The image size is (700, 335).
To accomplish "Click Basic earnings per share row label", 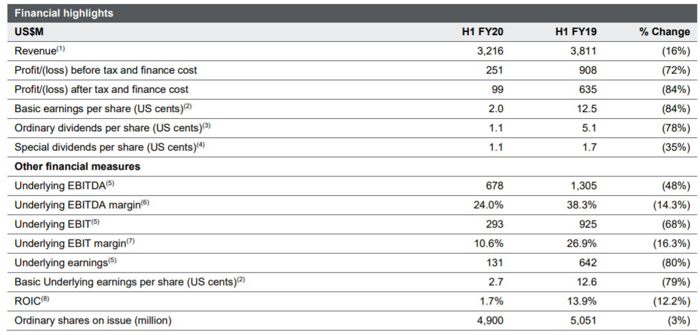I will point(103,108).
